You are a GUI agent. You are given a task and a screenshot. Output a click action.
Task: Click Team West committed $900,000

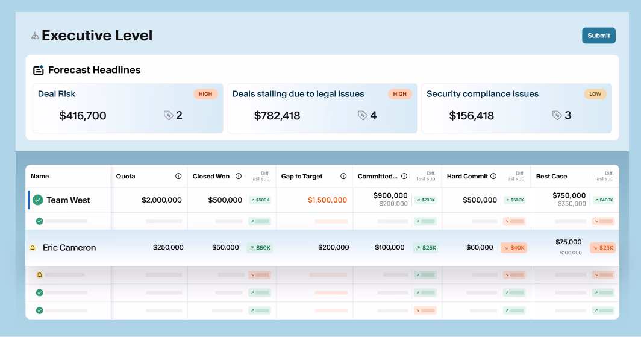click(x=390, y=195)
